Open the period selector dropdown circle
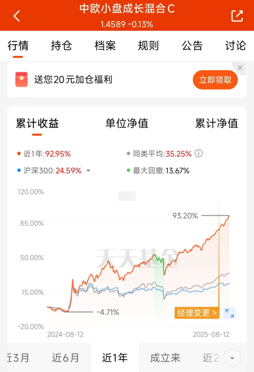 (x=232, y=358)
